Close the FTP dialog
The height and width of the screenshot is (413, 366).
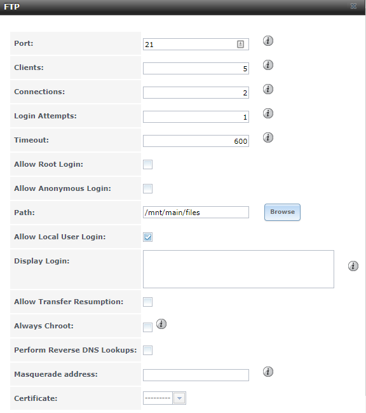click(354, 6)
